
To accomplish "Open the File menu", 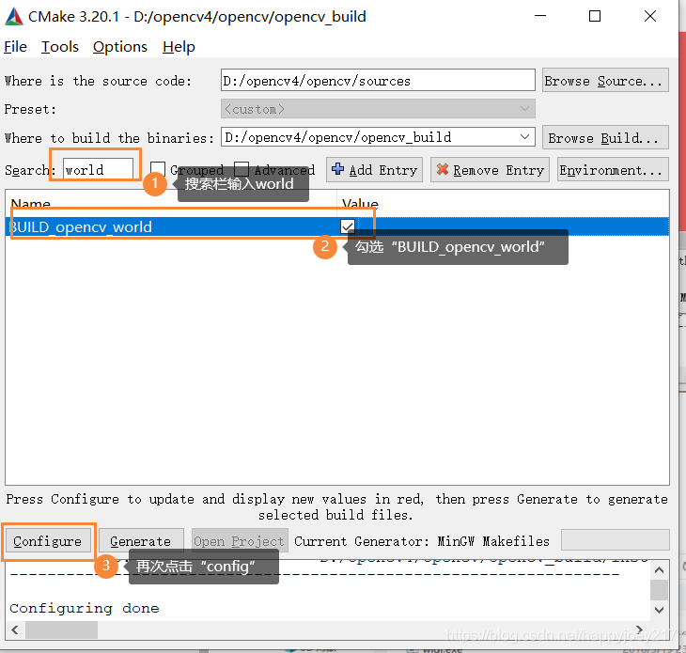I will [15, 46].
